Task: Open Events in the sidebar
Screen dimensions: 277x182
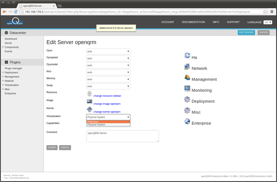Action: pyautogui.click(x=8, y=51)
